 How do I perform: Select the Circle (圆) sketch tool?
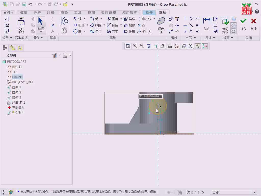tap(77, 31)
